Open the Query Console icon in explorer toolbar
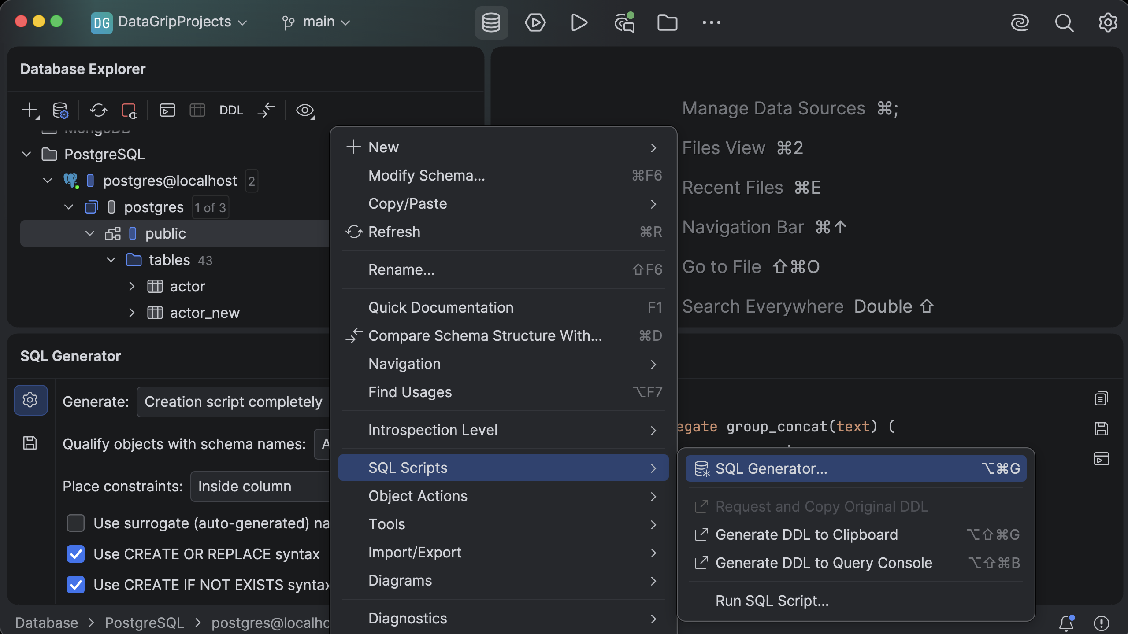This screenshot has width=1128, height=634. click(x=167, y=110)
